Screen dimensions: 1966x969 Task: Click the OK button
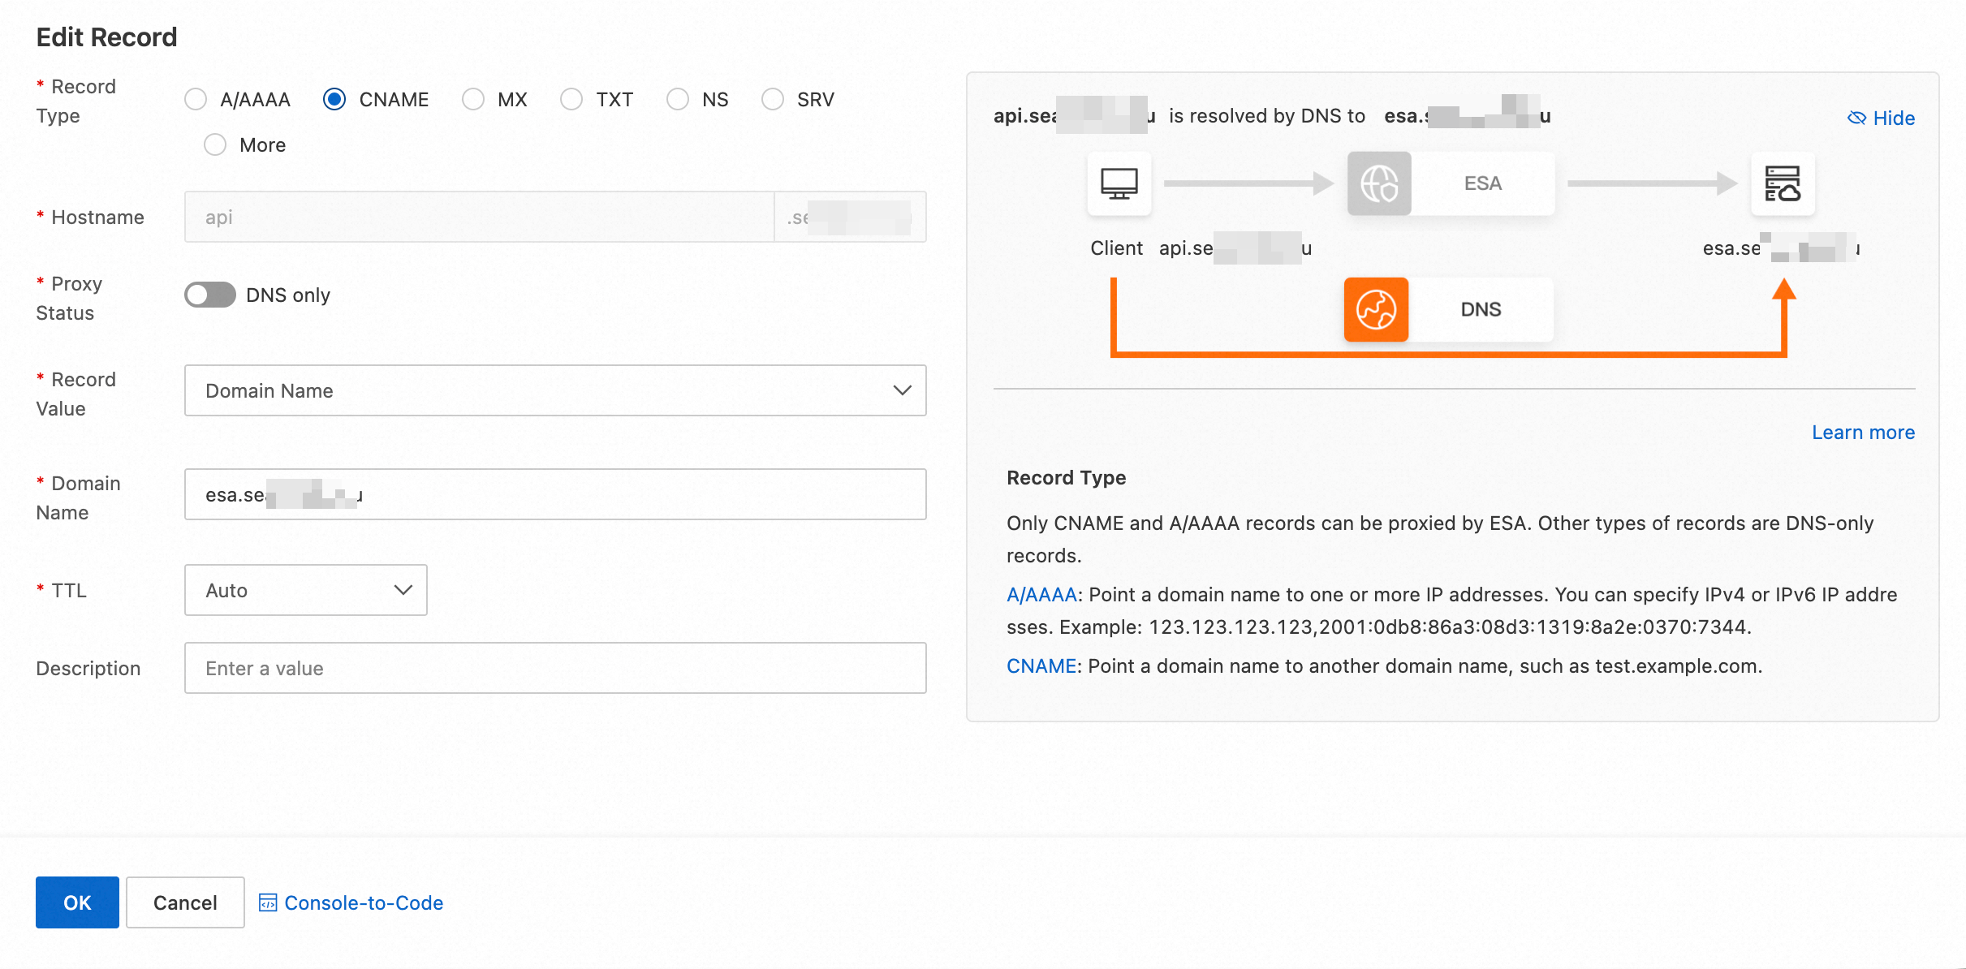[x=77, y=902]
